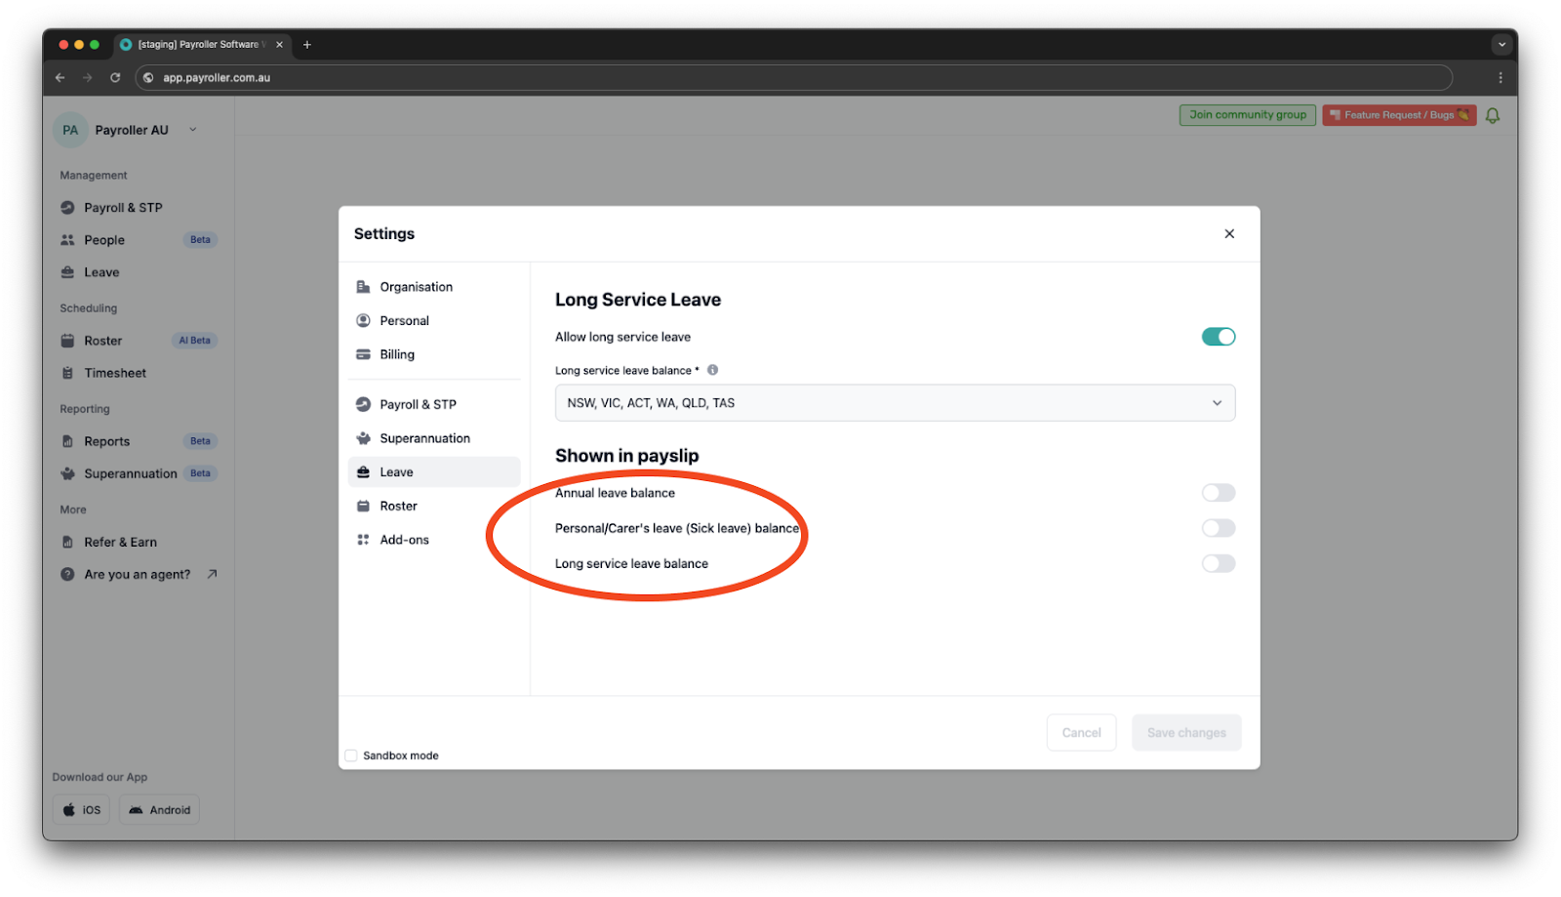The height and width of the screenshot is (897, 1561).
Task: Click the Refer & Earn gift icon
Action: (66, 542)
